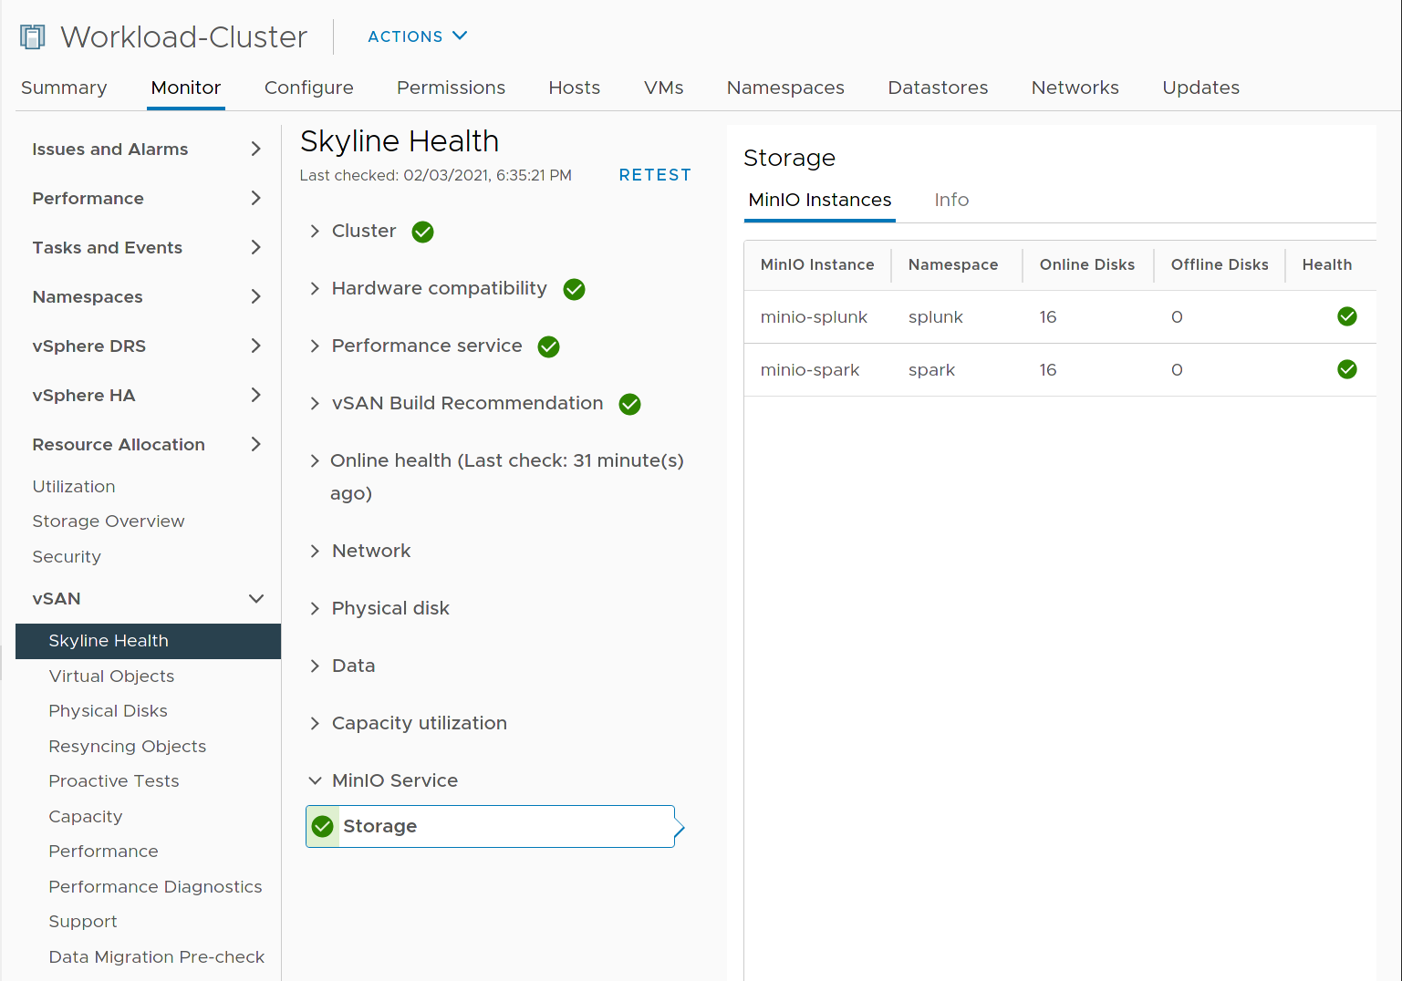The image size is (1402, 981).
Task: Open the Actions dropdown menu
Action: (417, 36)
